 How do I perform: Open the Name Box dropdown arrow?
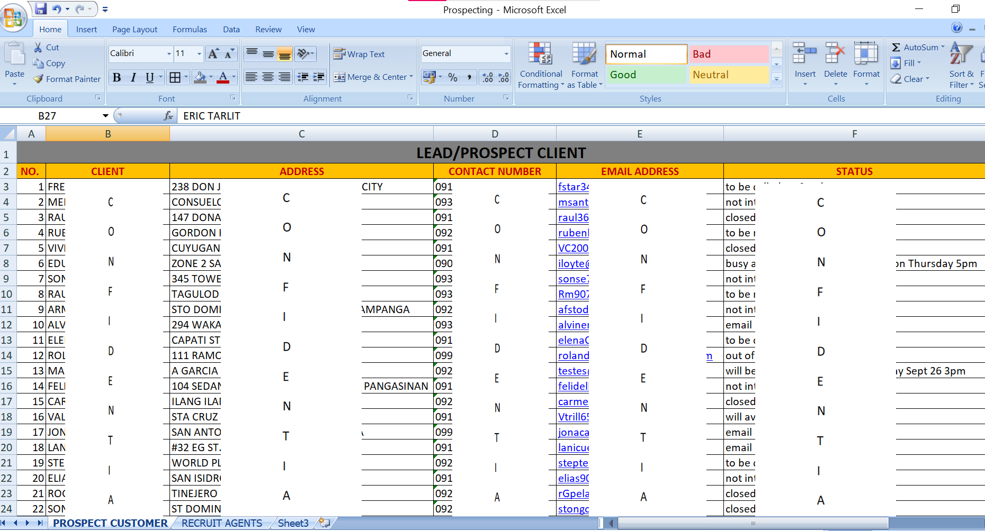[105, 116]
